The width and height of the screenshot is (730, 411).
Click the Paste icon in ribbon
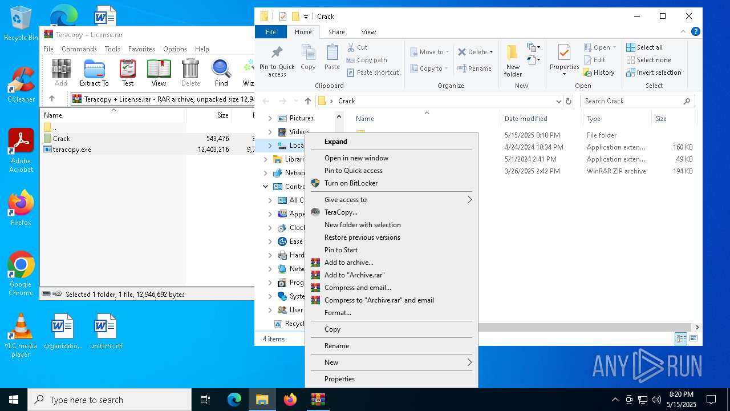tap(332, 58)
